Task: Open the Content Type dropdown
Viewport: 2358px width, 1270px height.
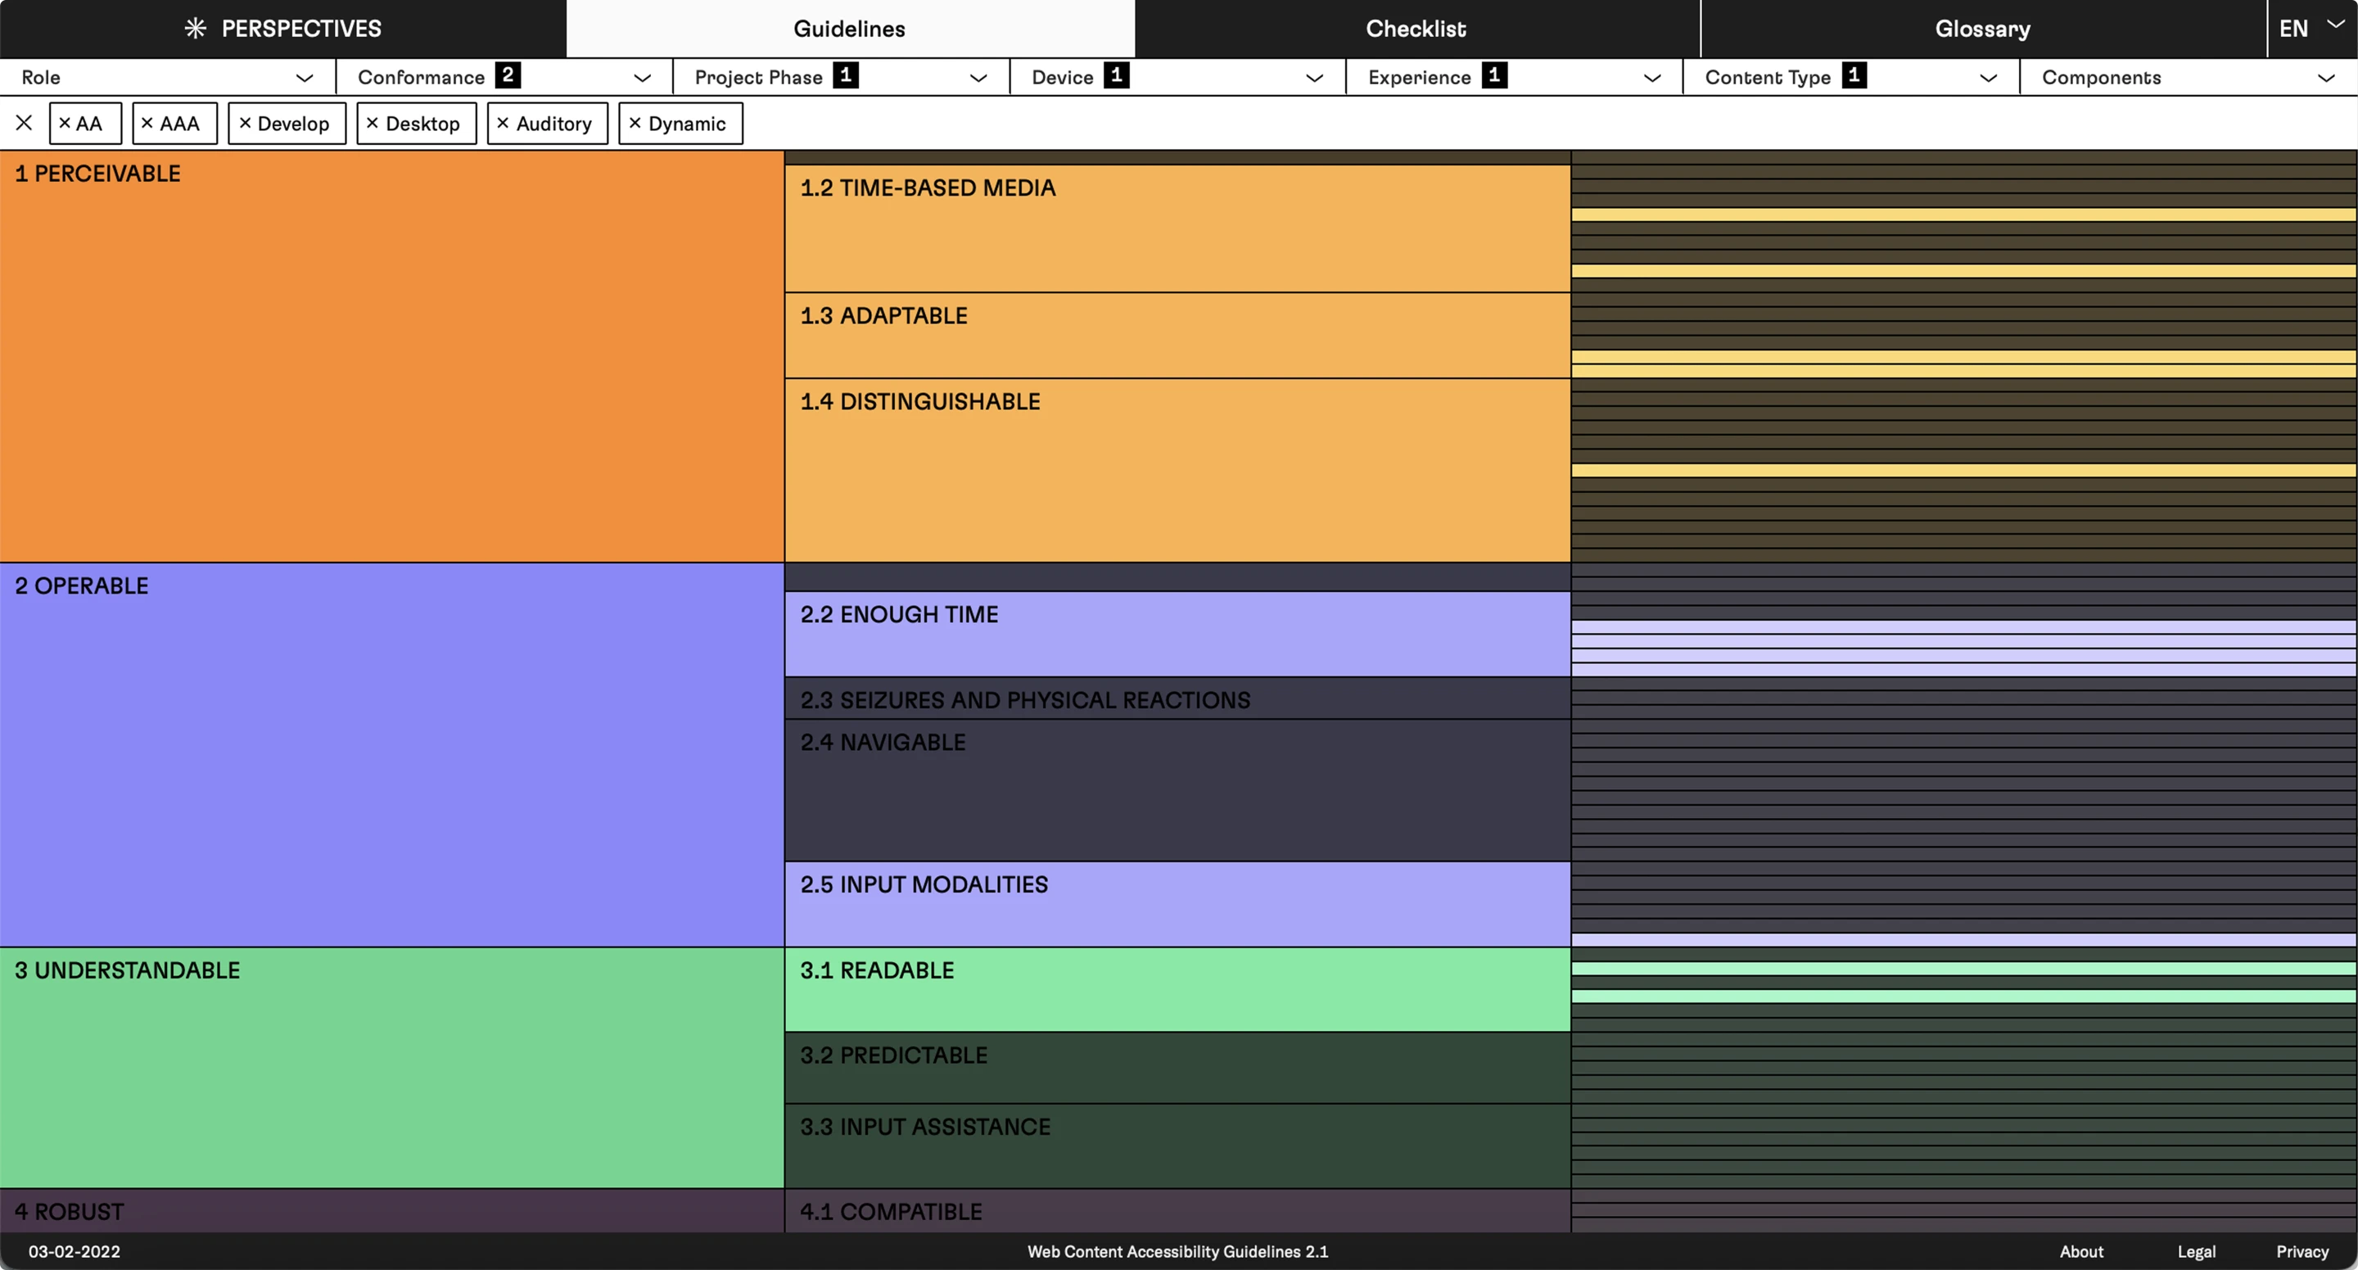Action: 1852,78
